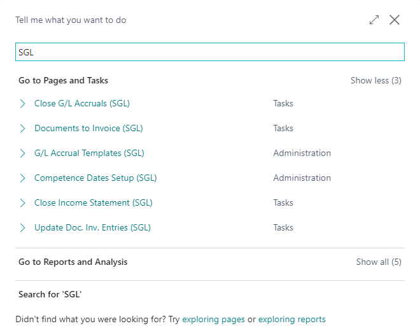Image resolution: width=420 pixels, height=333 pixels.
Task: Follow the exploring reports link
Action: [291, 320]
